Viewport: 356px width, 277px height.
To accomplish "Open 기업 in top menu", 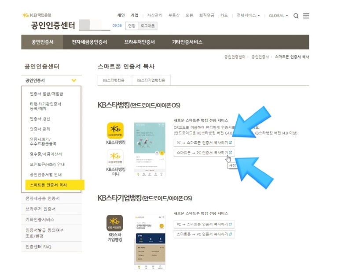I will pyautogui.click(x=134, y=15).
